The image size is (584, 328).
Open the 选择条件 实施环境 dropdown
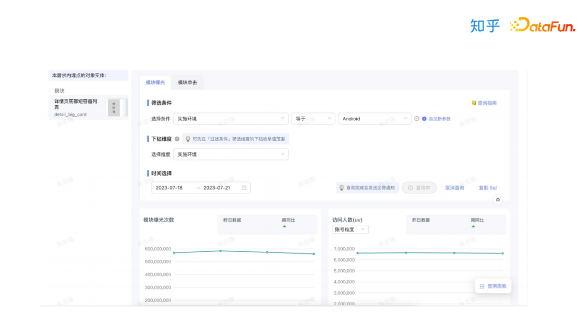(x=231, y=119)
